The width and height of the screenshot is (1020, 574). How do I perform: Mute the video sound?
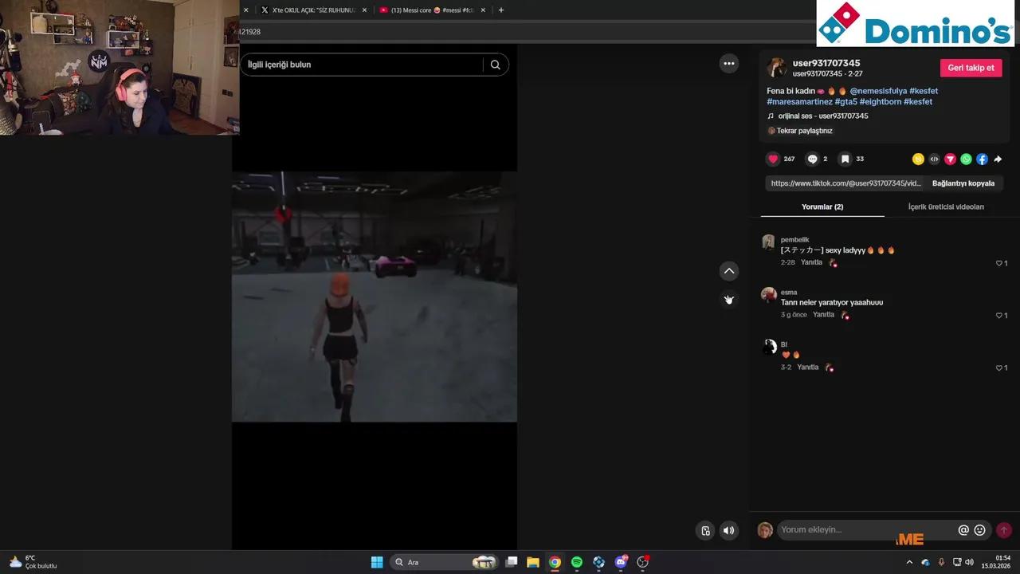click(x=728, y=530)
